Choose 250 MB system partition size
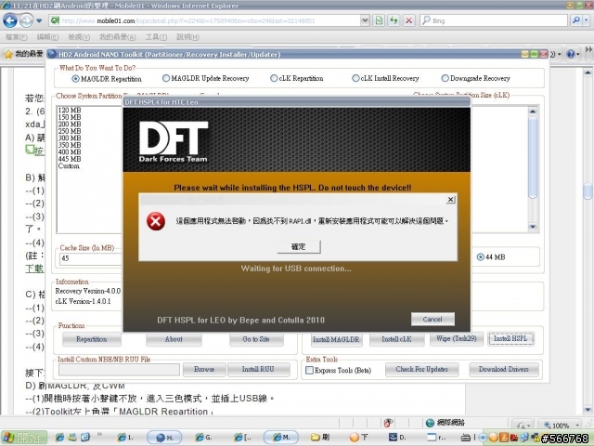 [70, 131]
